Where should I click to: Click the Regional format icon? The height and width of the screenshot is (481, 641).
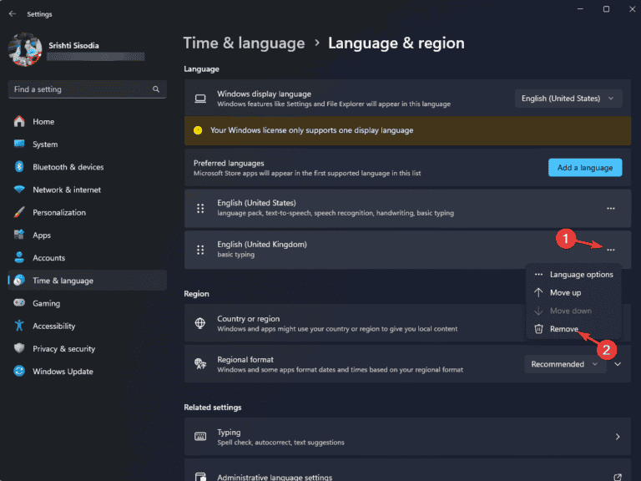[x=200, y=363]
